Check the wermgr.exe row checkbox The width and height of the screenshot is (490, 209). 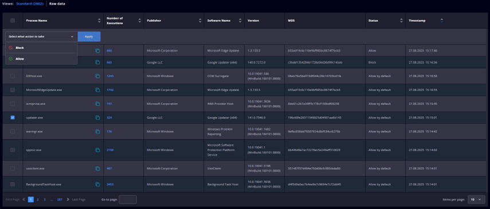point(13,132)
